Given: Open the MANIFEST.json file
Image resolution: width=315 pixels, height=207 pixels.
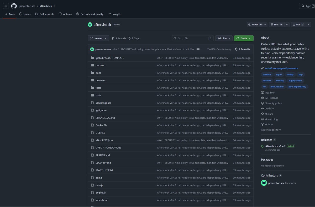Looking at the screenshot, I should pyautogui.click(x=104, y=140).
